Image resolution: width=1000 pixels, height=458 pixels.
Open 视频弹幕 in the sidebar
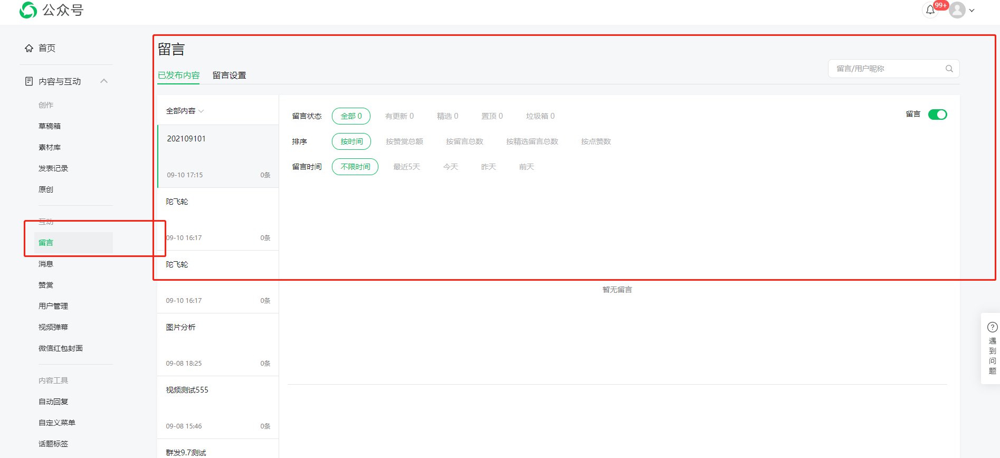pyautogui.click(x=53, y=327)
